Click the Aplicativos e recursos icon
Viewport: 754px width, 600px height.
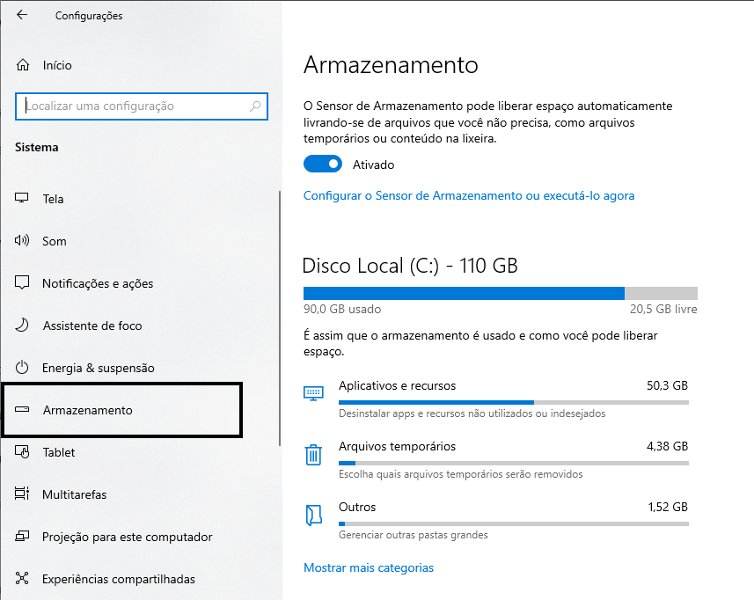coord(313,393)
